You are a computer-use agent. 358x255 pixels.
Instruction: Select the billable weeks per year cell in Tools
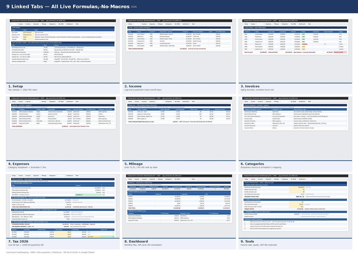click(x=297, y=192)
